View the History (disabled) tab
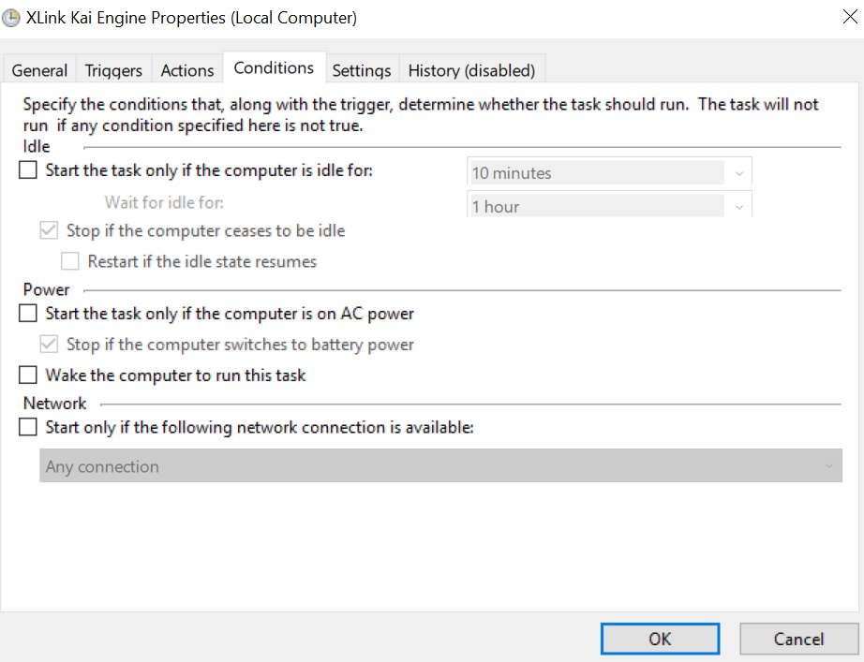Viewport: 864px width, 662px height. tap(471, 70)
